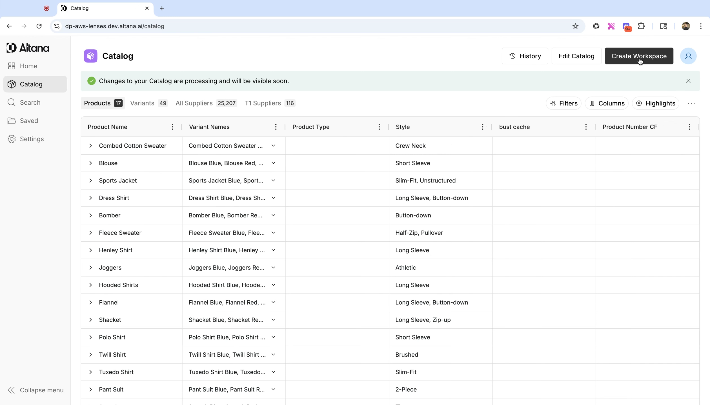Bookmark this page with the star icon
This screenshot has width=710, height=405.
(575, 26)
